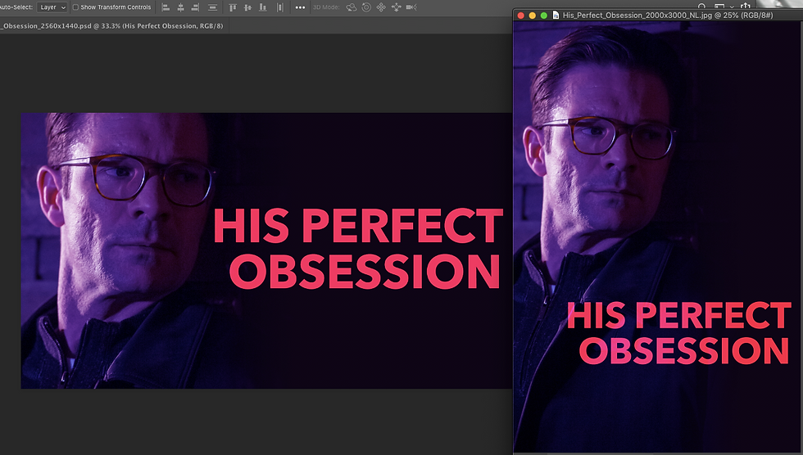Select the 3D orbit camera icon
The image size is (803, 455).
click(x=352, y=7)
